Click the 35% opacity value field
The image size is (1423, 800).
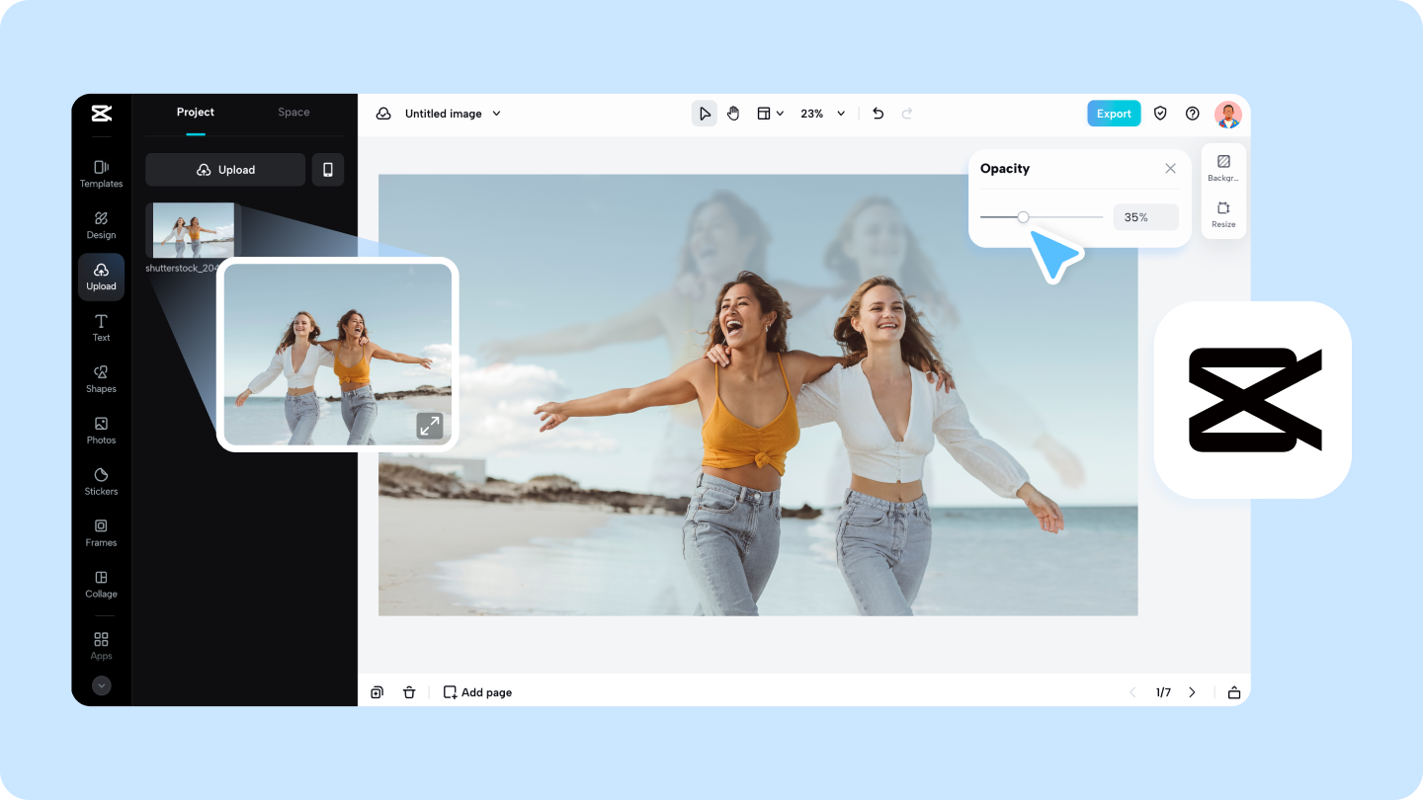[1145, 217]
